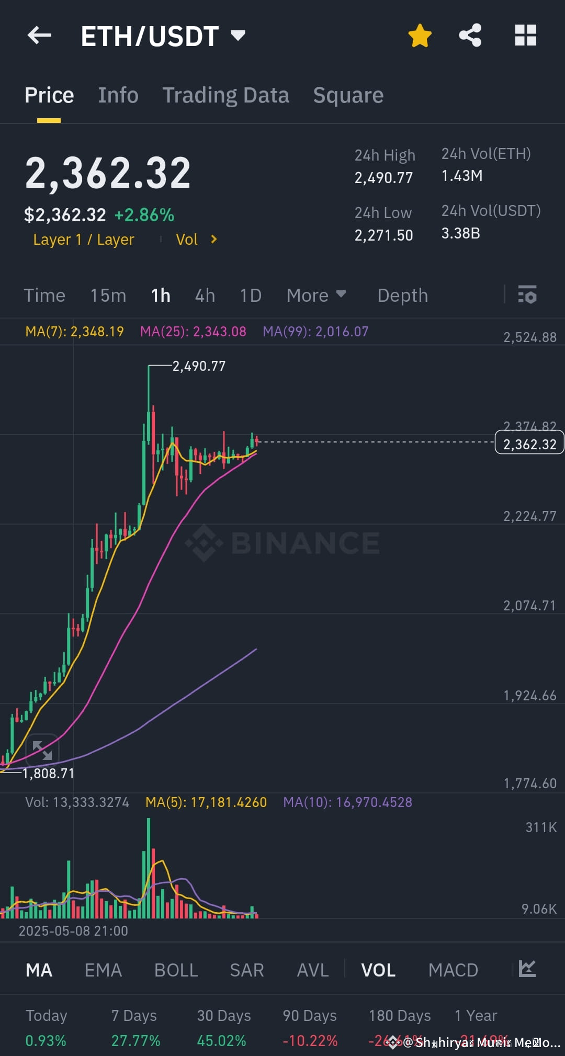This screenshot has height=1056, width=565.
Task: Toggle the AVL indicator
Action: click(312, 970)
